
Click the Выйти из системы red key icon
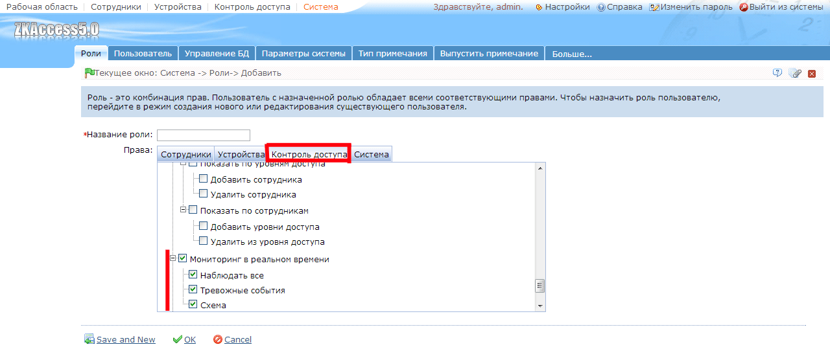(x=744, y=7)
